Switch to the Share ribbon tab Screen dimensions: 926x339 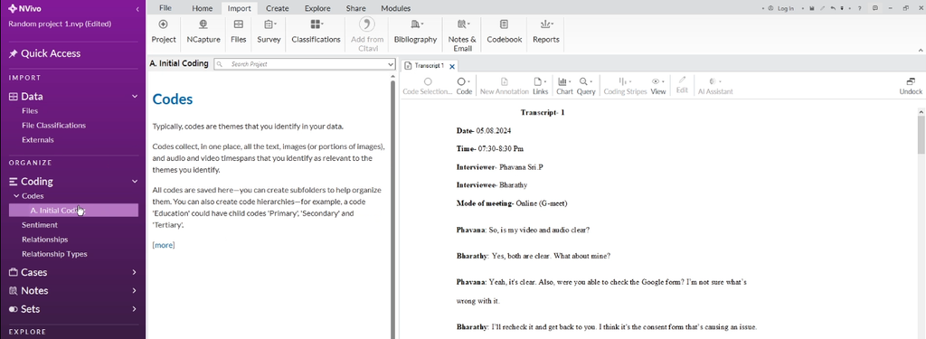pos(355,8)
